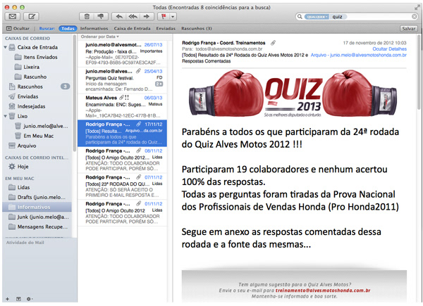Open the QUALQUER search scope token
The height and width of the screenshot is (306, 423).
point(317,17)
